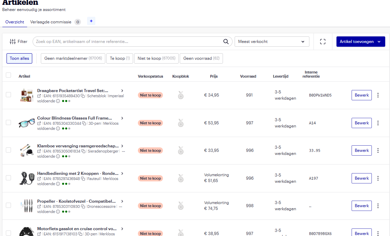The image size is (390, 236).
Task: Show info for Klamboe voldoende rating
Action: pos(58,157)
